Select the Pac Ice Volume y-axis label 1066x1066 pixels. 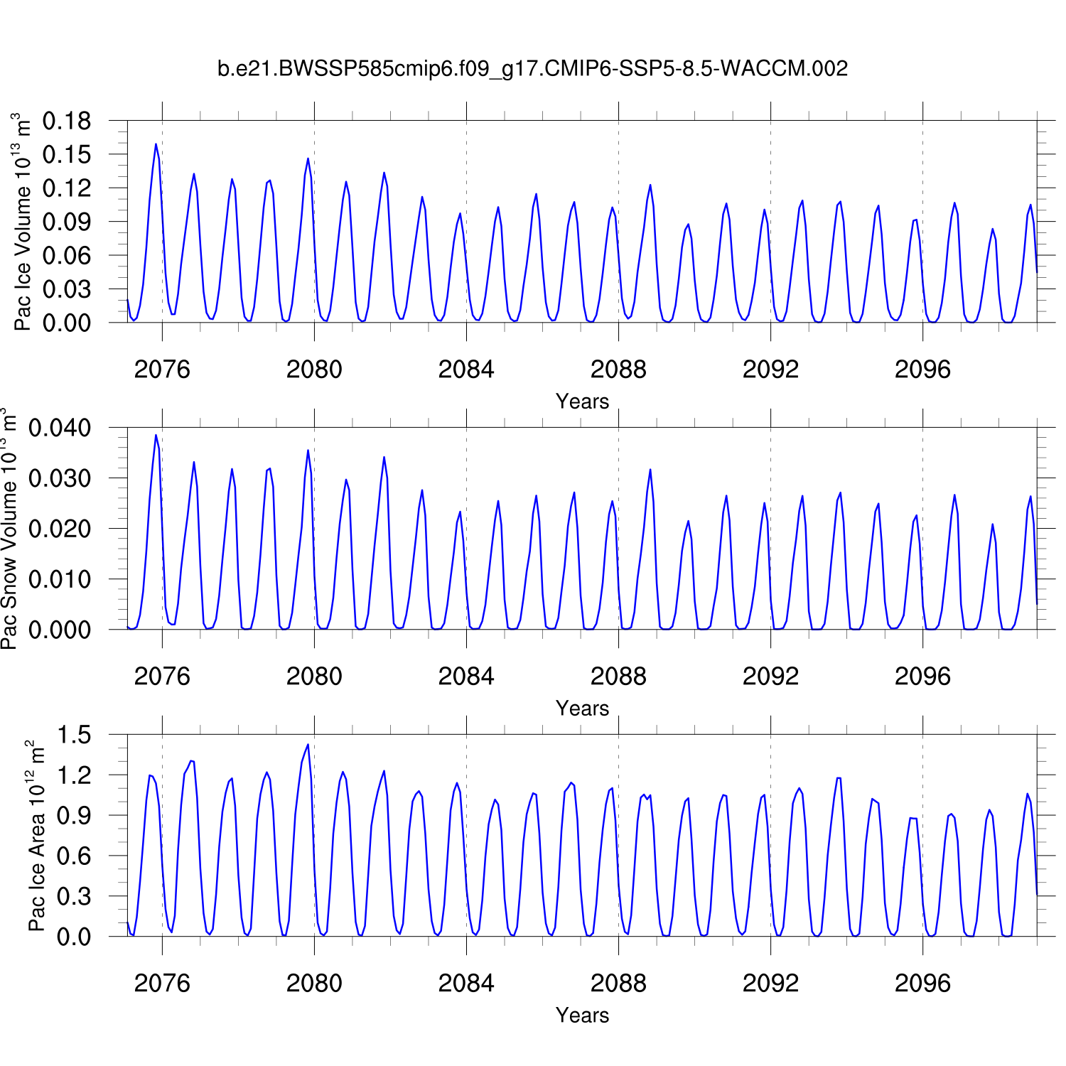point(23,222)
